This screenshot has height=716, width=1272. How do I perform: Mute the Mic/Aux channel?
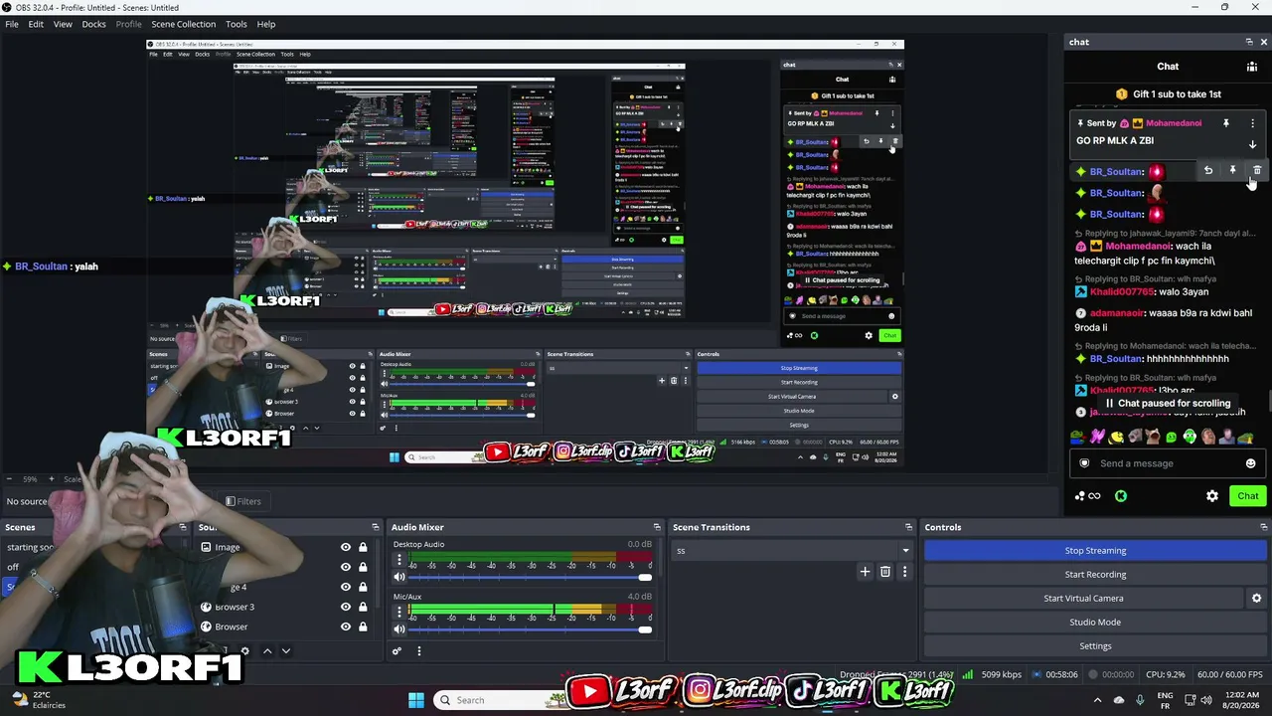pyautogui.click(x=399, y=629)
